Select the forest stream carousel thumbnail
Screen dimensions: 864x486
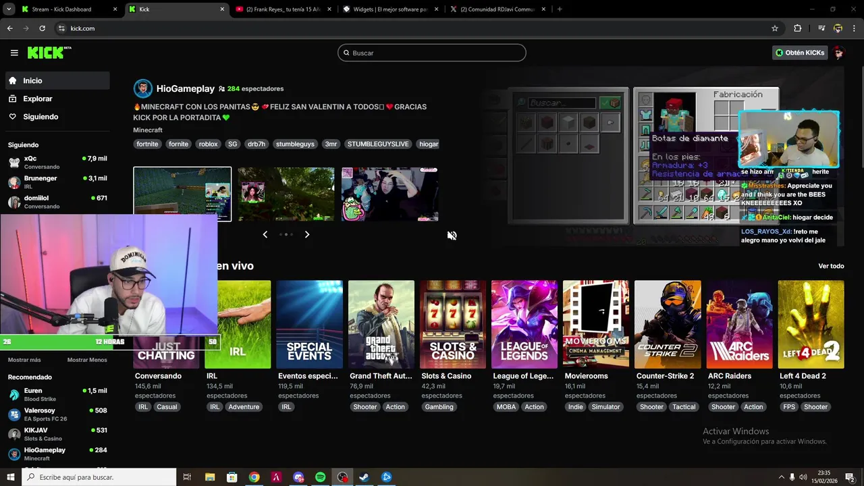click(x=286, y=194)
